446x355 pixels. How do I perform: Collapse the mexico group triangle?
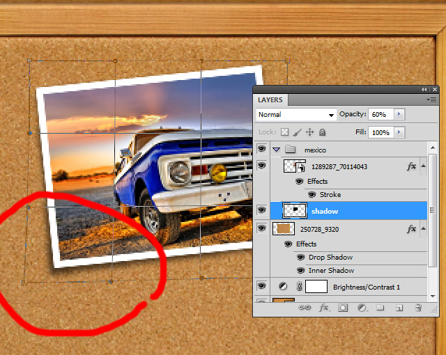point(277,150)
